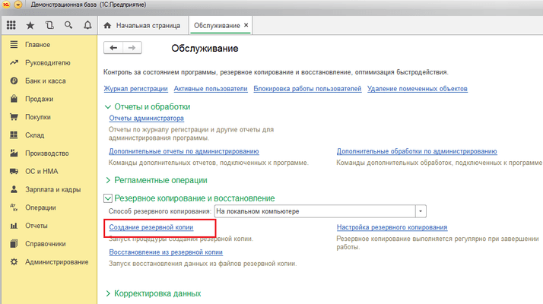Open the sections menu grid icon
The height and width of the screenshot is (304, 543).
(11, 25)
